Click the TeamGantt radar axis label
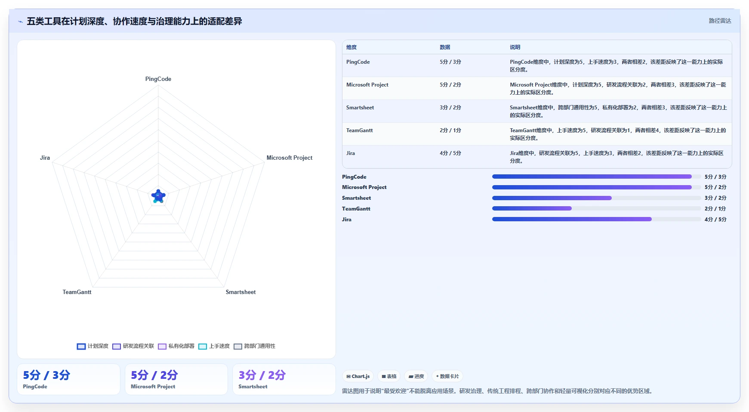749x412 pixels. (x=77, y=292)
